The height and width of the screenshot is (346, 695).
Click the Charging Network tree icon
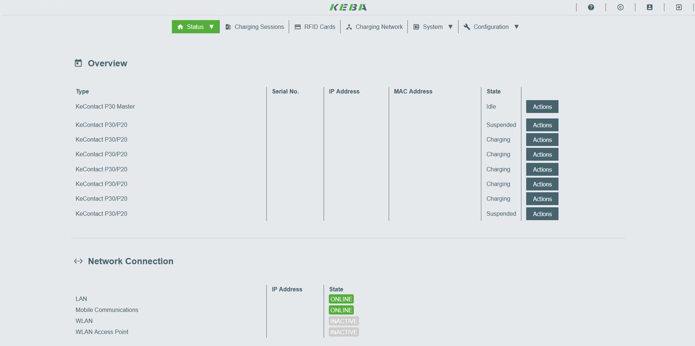click(349, 27)
